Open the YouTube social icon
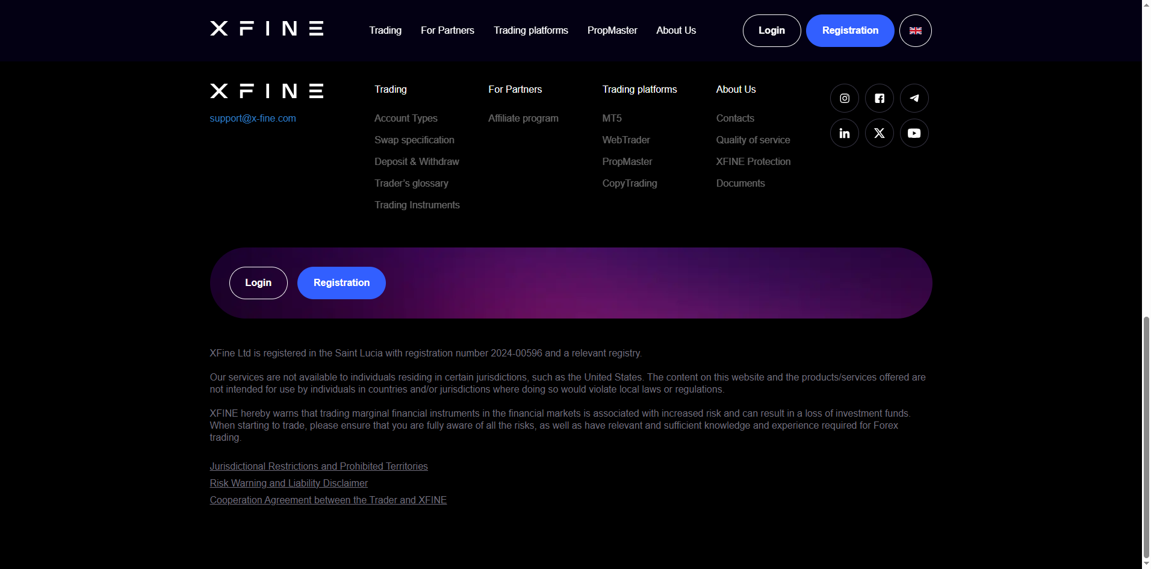Screen dimensions: 1151x569 (914, 133)
